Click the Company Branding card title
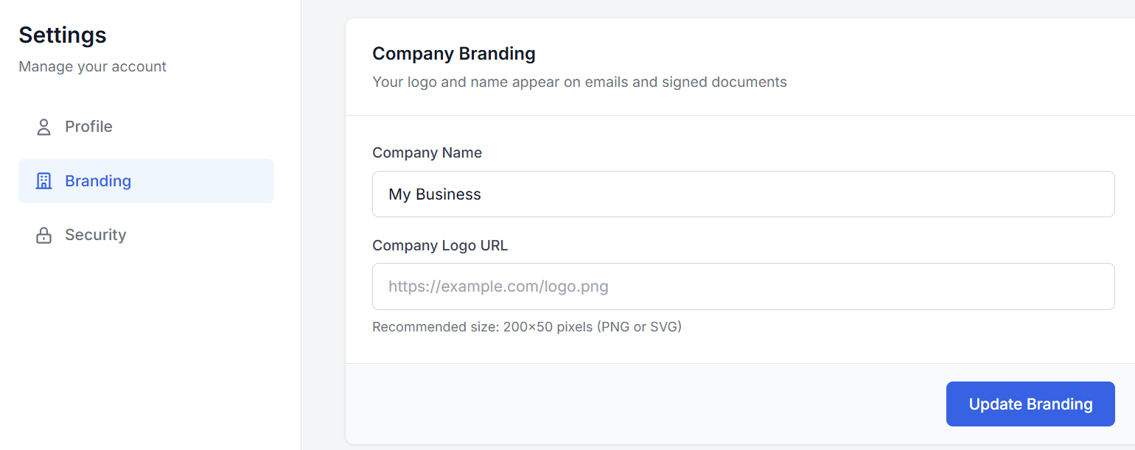This screenshot has width=1135, height=450. (x=453, y=54)
